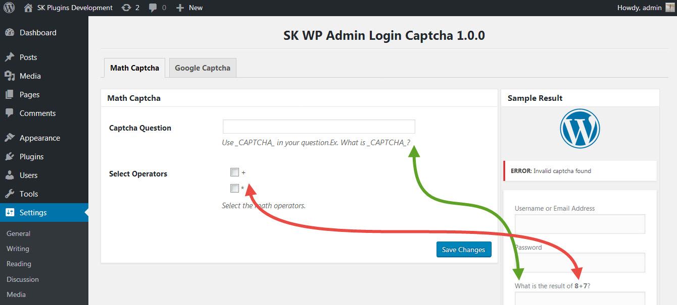The width and height of the screenshot is (677, 305).
Task: Click the Use _CAPTCHA_ hint text
Action: 316,143
